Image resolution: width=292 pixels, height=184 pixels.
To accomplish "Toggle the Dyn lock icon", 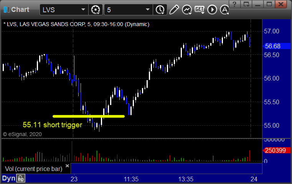I will coord(21,178).
